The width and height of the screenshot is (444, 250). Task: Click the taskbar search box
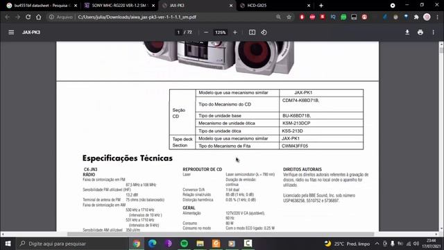coord(72,244)
